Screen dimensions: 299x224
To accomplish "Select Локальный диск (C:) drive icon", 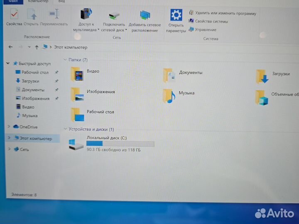I will (76, 145).
